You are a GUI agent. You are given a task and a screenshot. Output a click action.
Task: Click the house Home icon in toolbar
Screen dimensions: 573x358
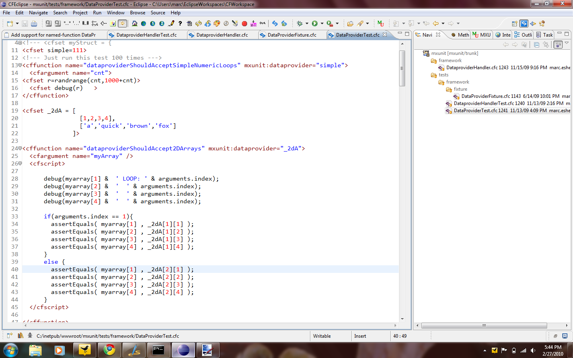click(134, 23)
